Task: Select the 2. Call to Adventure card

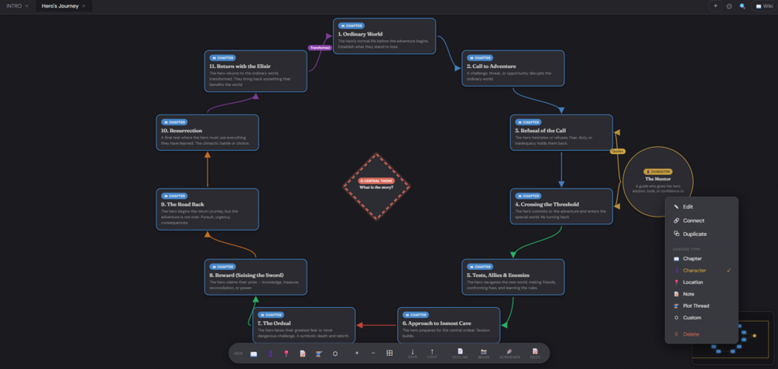Action: (513, 68)
